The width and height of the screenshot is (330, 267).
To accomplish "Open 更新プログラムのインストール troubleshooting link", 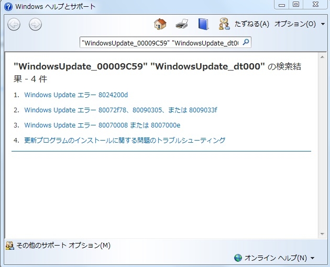I will pos(125,140).
